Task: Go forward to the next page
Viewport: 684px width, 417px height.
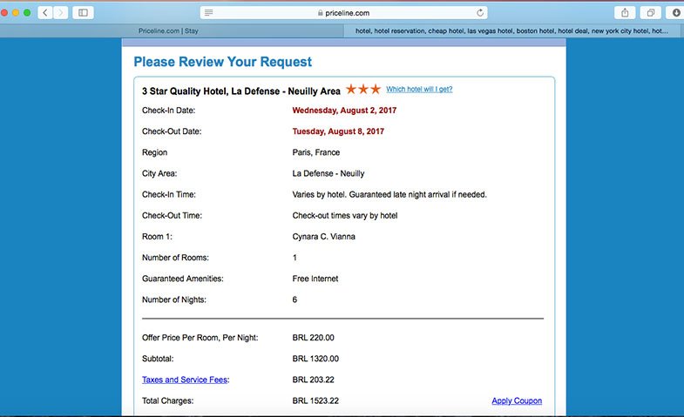Action: tap(61, 13)
